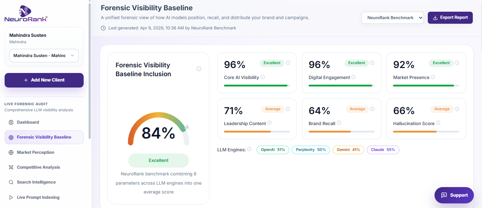Image resolution: width=482 pixels, height=208 pixels.
Task: Click the Brand Recall progress bar
Action: coord(342,131)
